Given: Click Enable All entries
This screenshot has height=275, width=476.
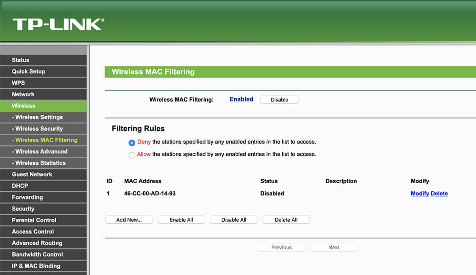Looking at the screenshot, I should [181, 219].
